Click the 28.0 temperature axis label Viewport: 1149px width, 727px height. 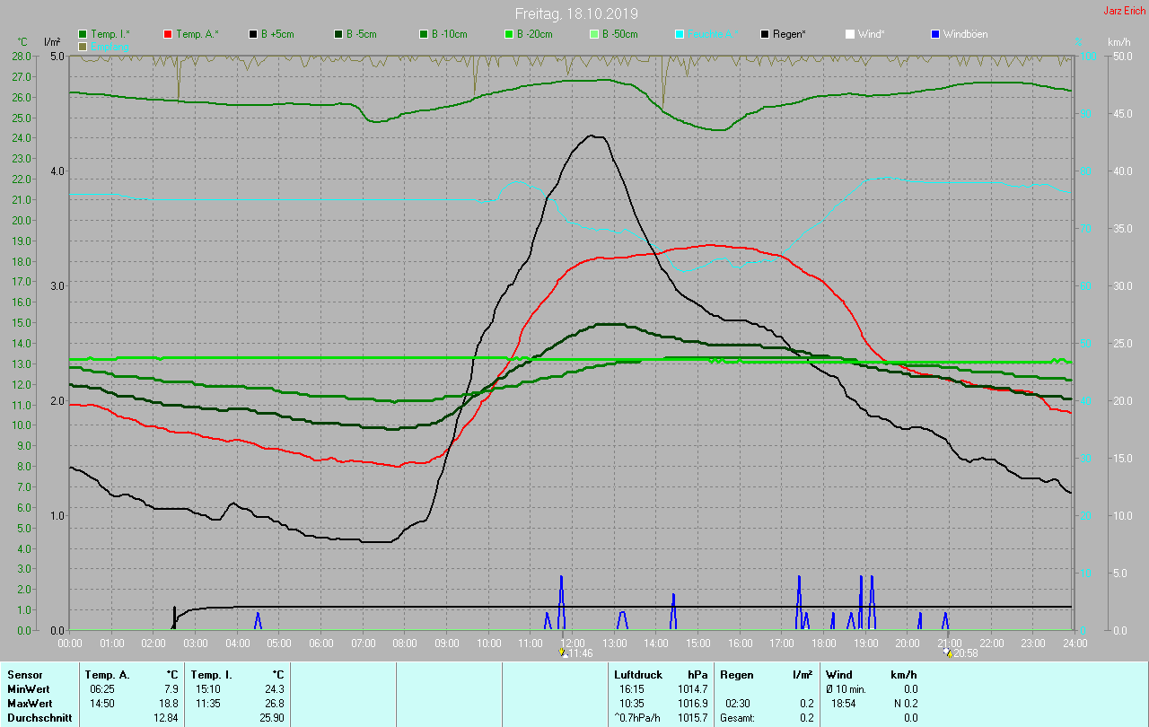tap(22, 56)
